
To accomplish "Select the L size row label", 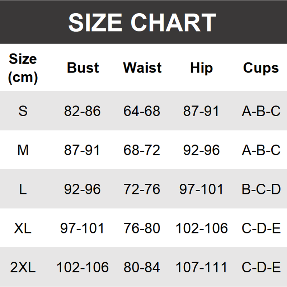I will click(23, 189).
